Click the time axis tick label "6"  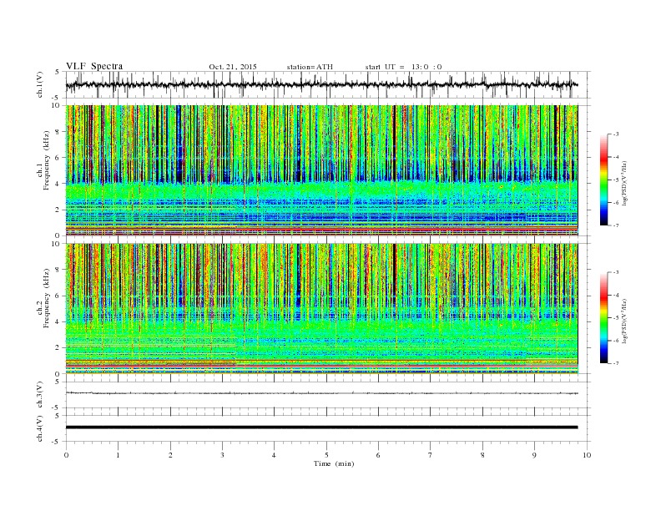(378, 455)
